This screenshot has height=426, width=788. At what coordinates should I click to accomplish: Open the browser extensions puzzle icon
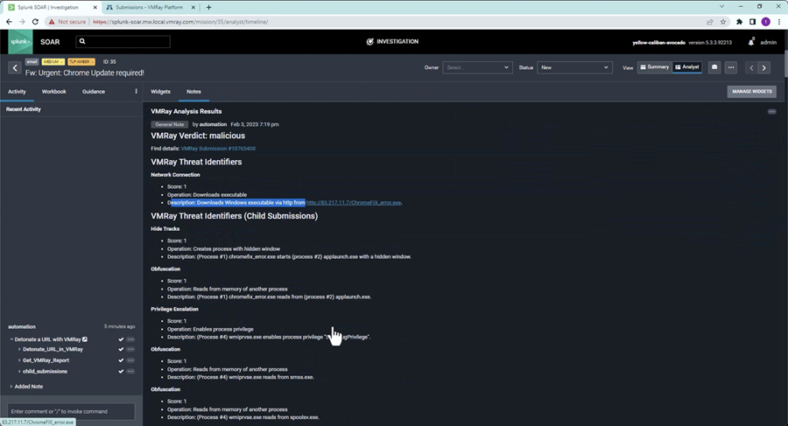(739, 22)
